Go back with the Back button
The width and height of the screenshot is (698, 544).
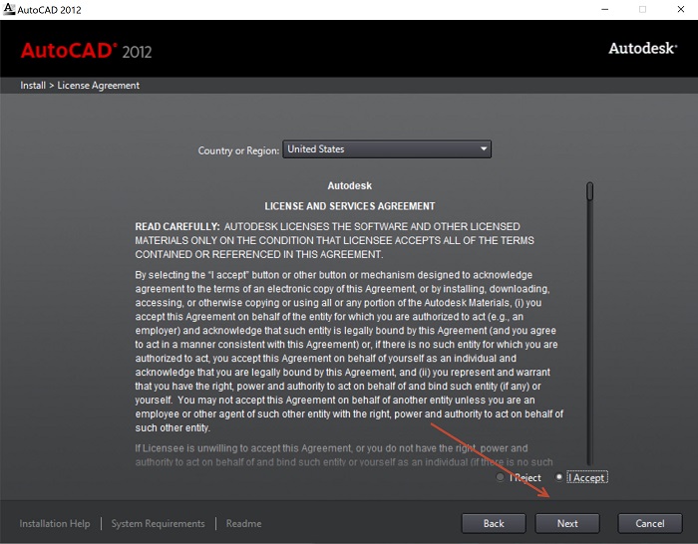coord(494,523)
